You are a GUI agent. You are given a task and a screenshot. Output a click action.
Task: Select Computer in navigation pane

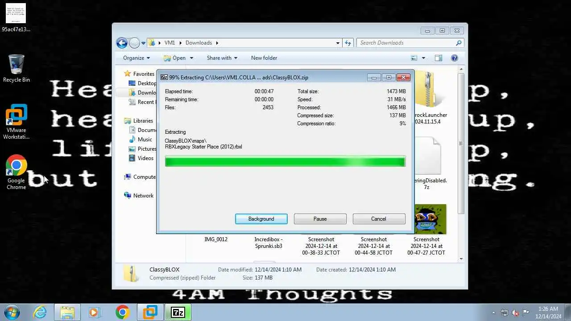[x=140, y=177]
